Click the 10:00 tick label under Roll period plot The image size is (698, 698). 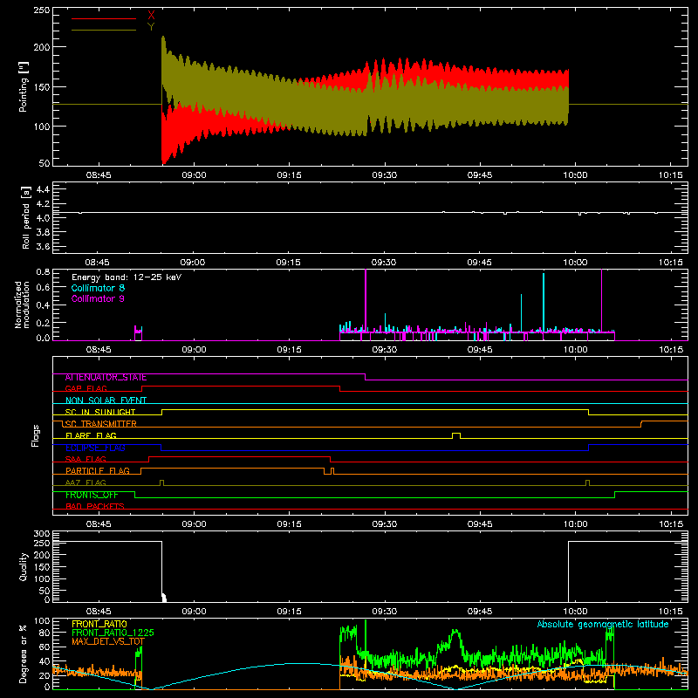575,263
